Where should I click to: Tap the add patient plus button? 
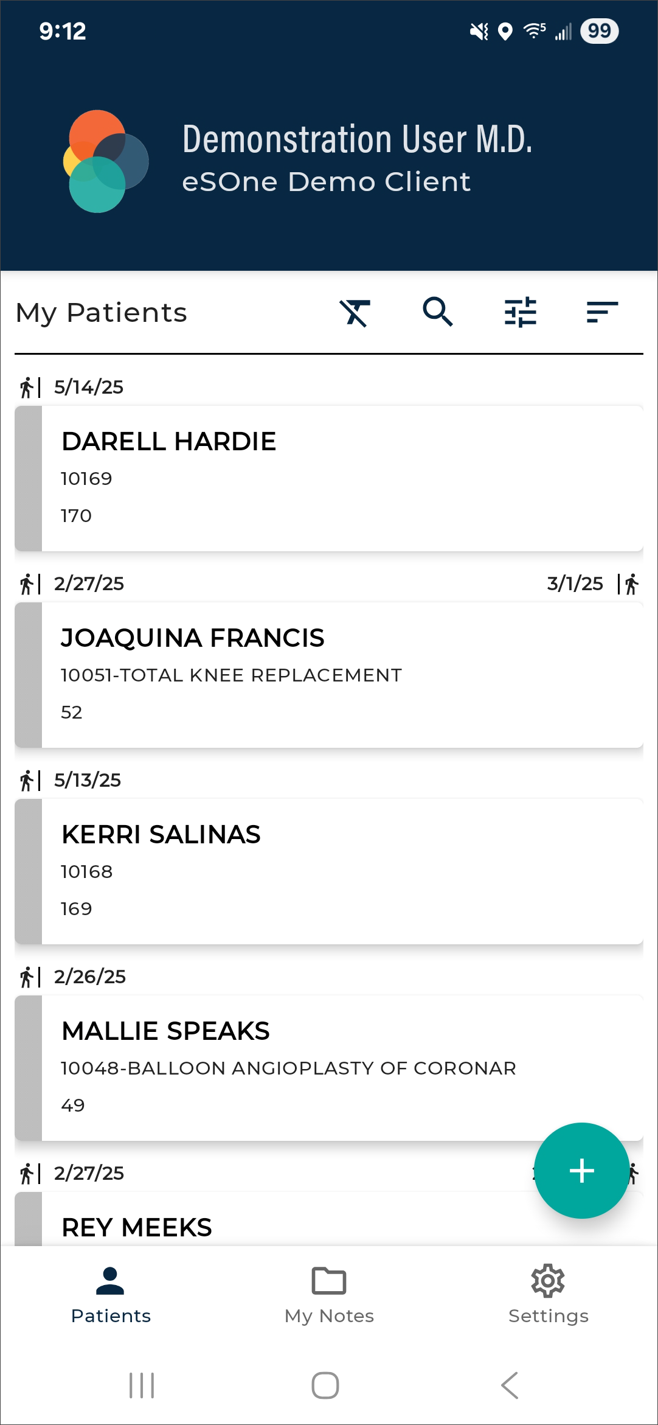click(x=581, y=1170)
